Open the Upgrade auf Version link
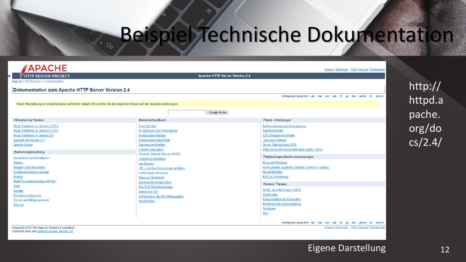Viewport: 466px width, 262px height. click(29, 140)
